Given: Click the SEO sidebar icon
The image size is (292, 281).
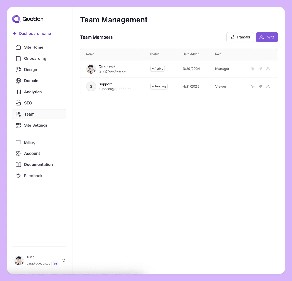Looking at the screenshot, I should tap(18, 103).
